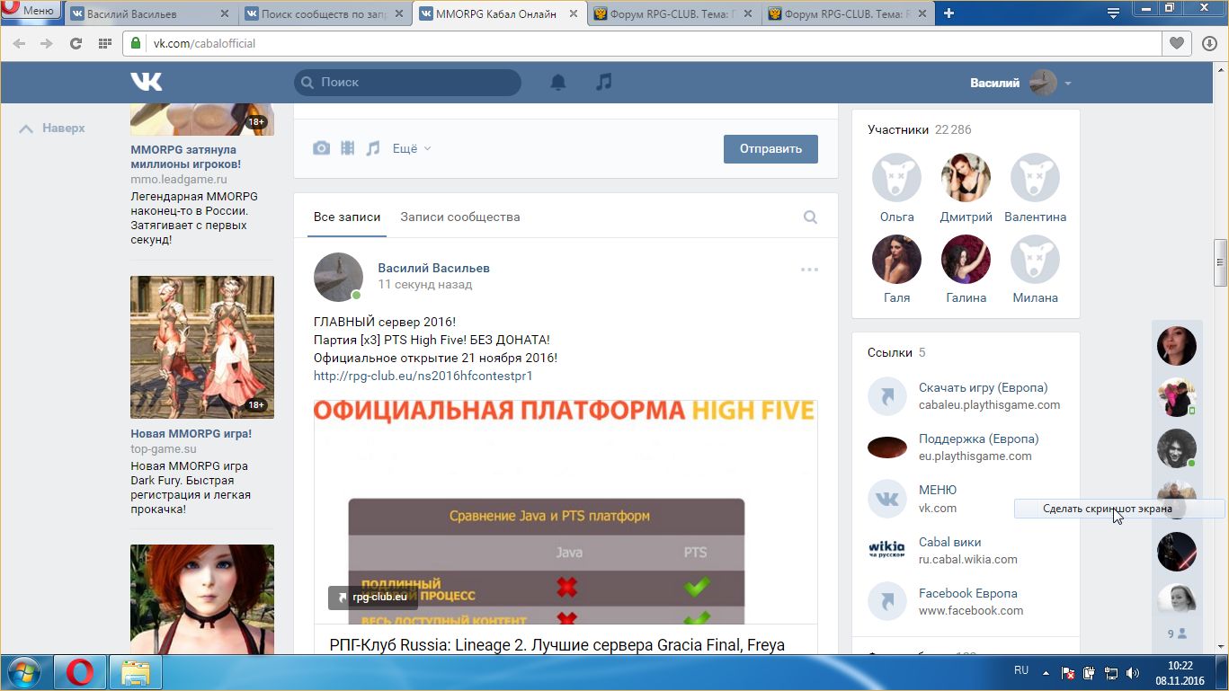Open the VK music player icon

[604, 82]
